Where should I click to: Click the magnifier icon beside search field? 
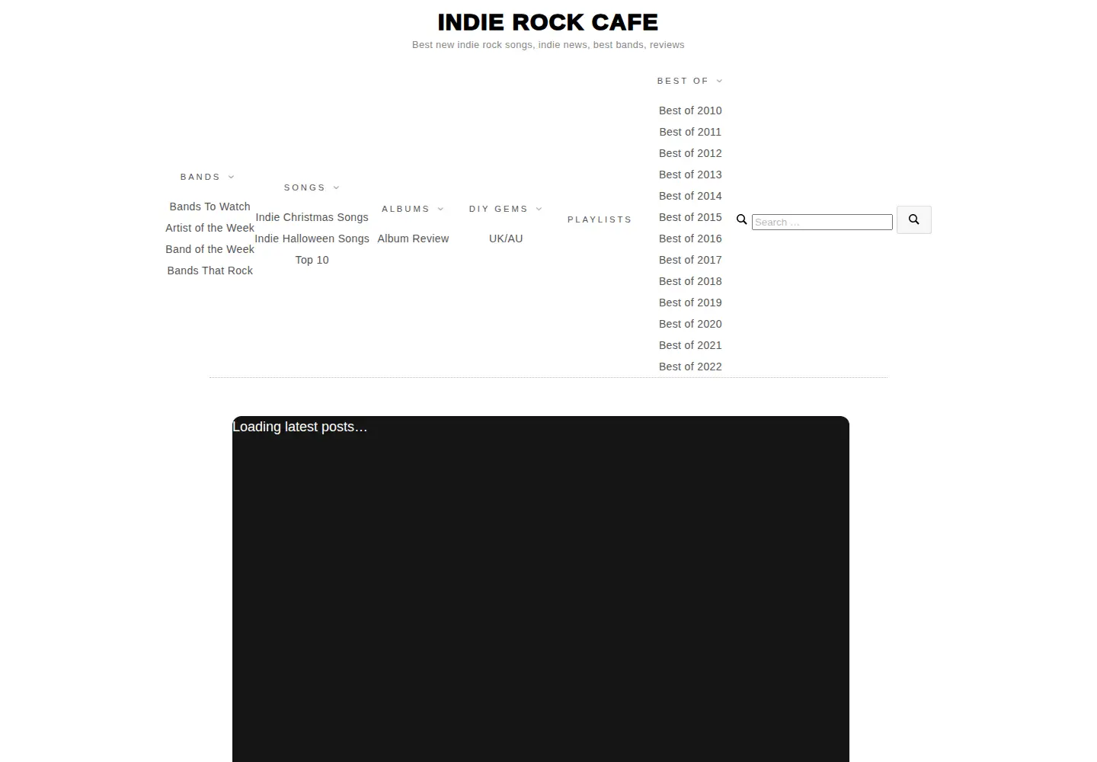point(741,219)
